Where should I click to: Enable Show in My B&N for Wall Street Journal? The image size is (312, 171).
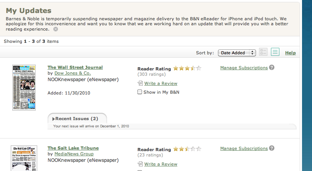click(x=140, y=92)
